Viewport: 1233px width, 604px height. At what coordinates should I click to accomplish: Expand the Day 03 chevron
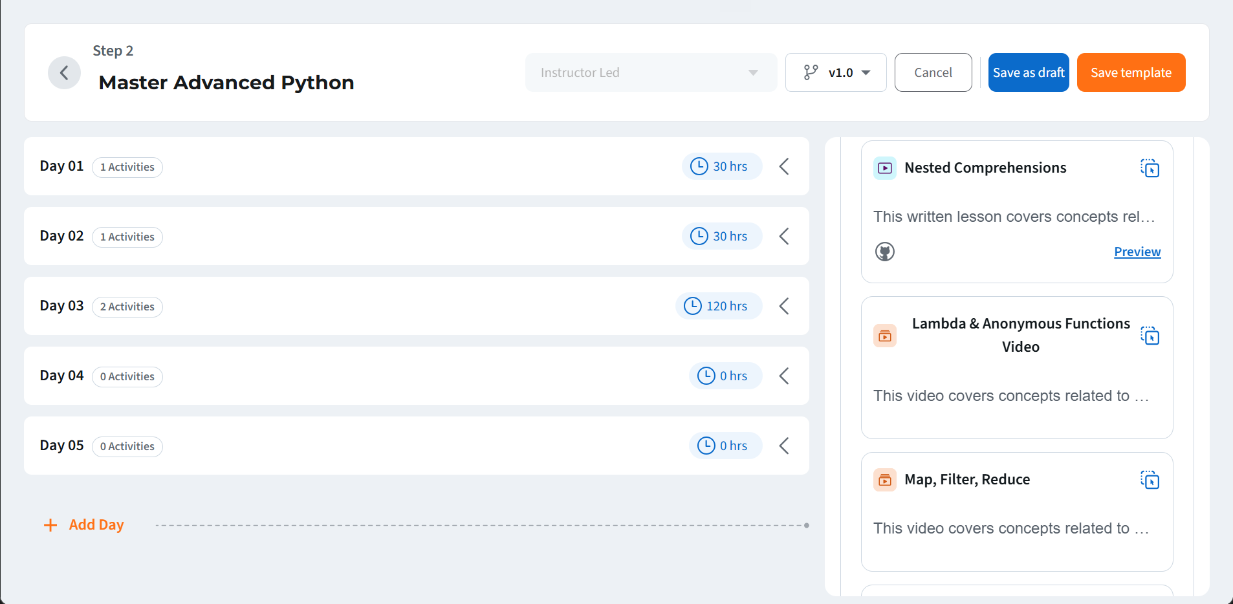(784, 306)
